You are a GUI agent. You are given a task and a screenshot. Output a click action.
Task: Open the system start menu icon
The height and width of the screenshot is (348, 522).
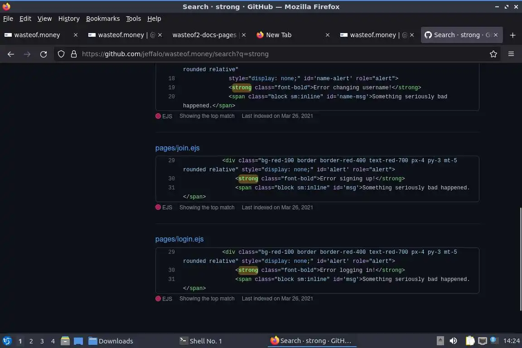pyautogui.click(x=7, y=341)
